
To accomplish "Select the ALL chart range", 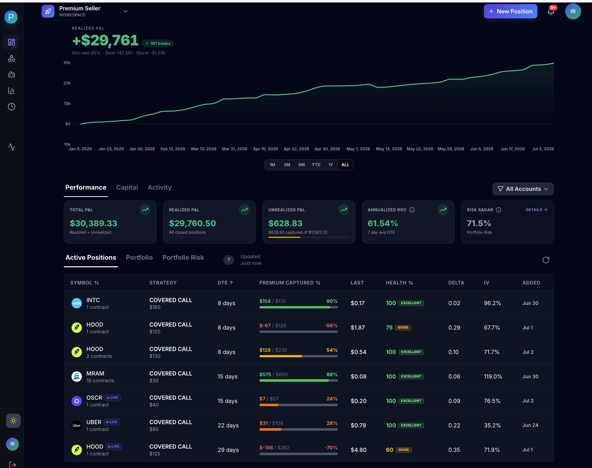I will click(x=345, y=165).
